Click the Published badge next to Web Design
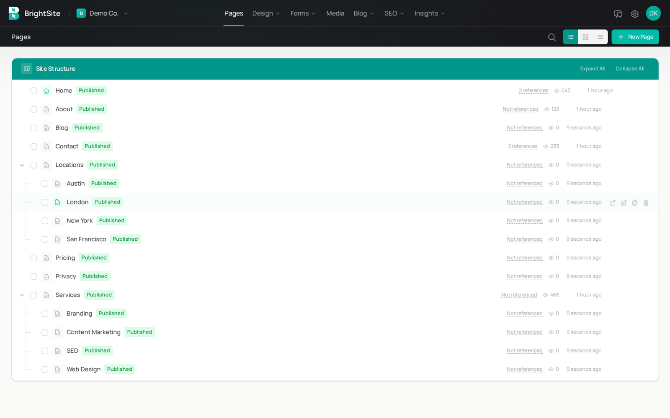The height and width of the screenshot is (418, 670). pyautogui.click(x=120, y=370)
